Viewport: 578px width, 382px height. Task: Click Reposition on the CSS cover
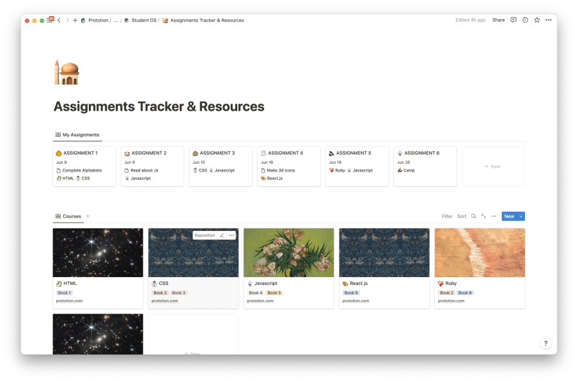[205, 235]
